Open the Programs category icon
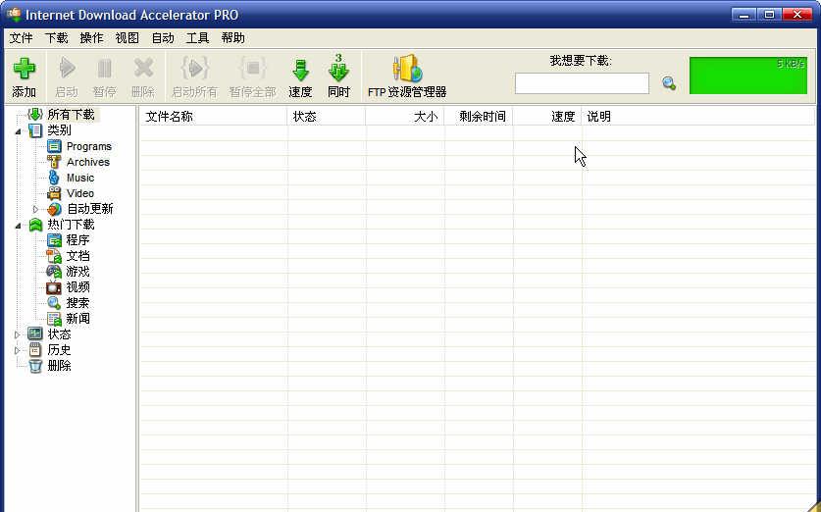This screenshot has height=512, width=821. coord(54,146)
